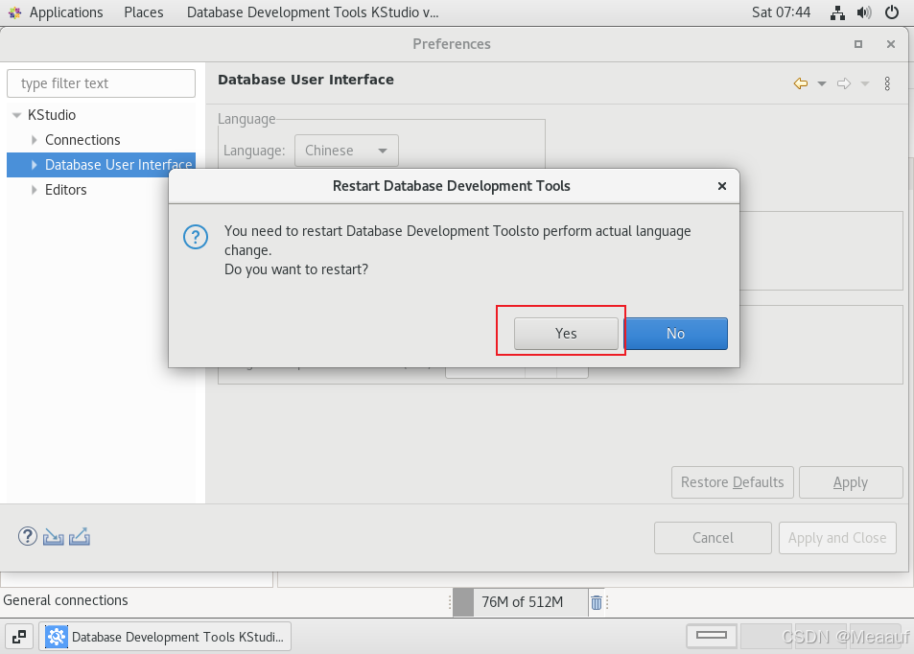Image resolution: width=914 pixels, height=654 pixels.
Task: Open the Database Development Tools KStudio top-bar menu
Action: (x=313, y=12)
